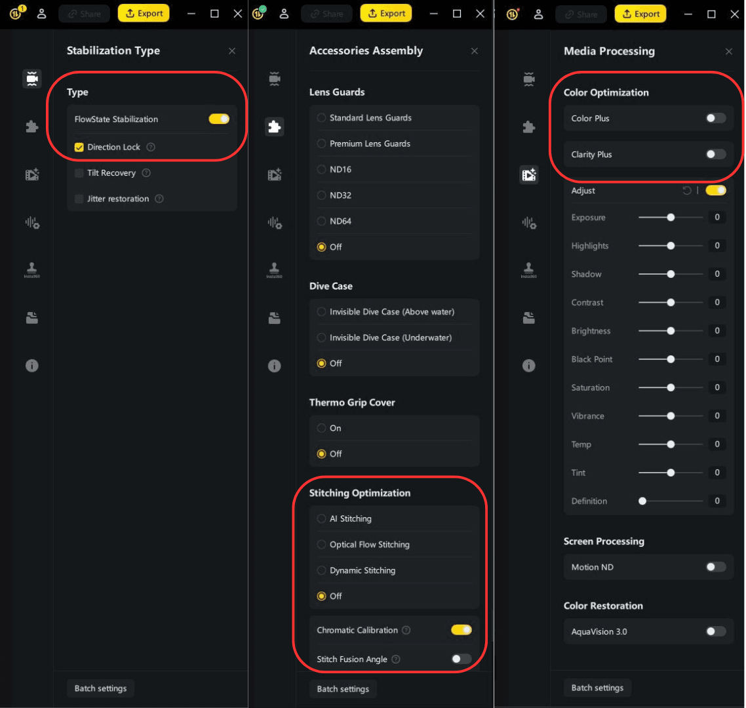Open the puzzle-piece accessories icon in Stabilization Type sidebar
746x708 pixels.
[31, 127]
